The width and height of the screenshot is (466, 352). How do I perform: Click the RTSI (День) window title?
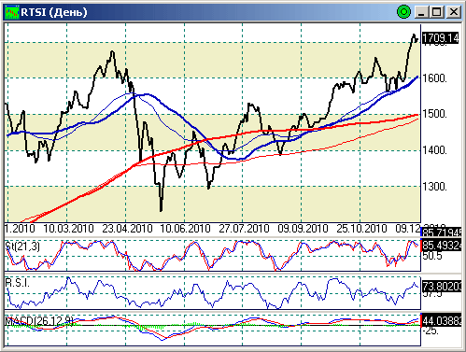click(54, 12)
